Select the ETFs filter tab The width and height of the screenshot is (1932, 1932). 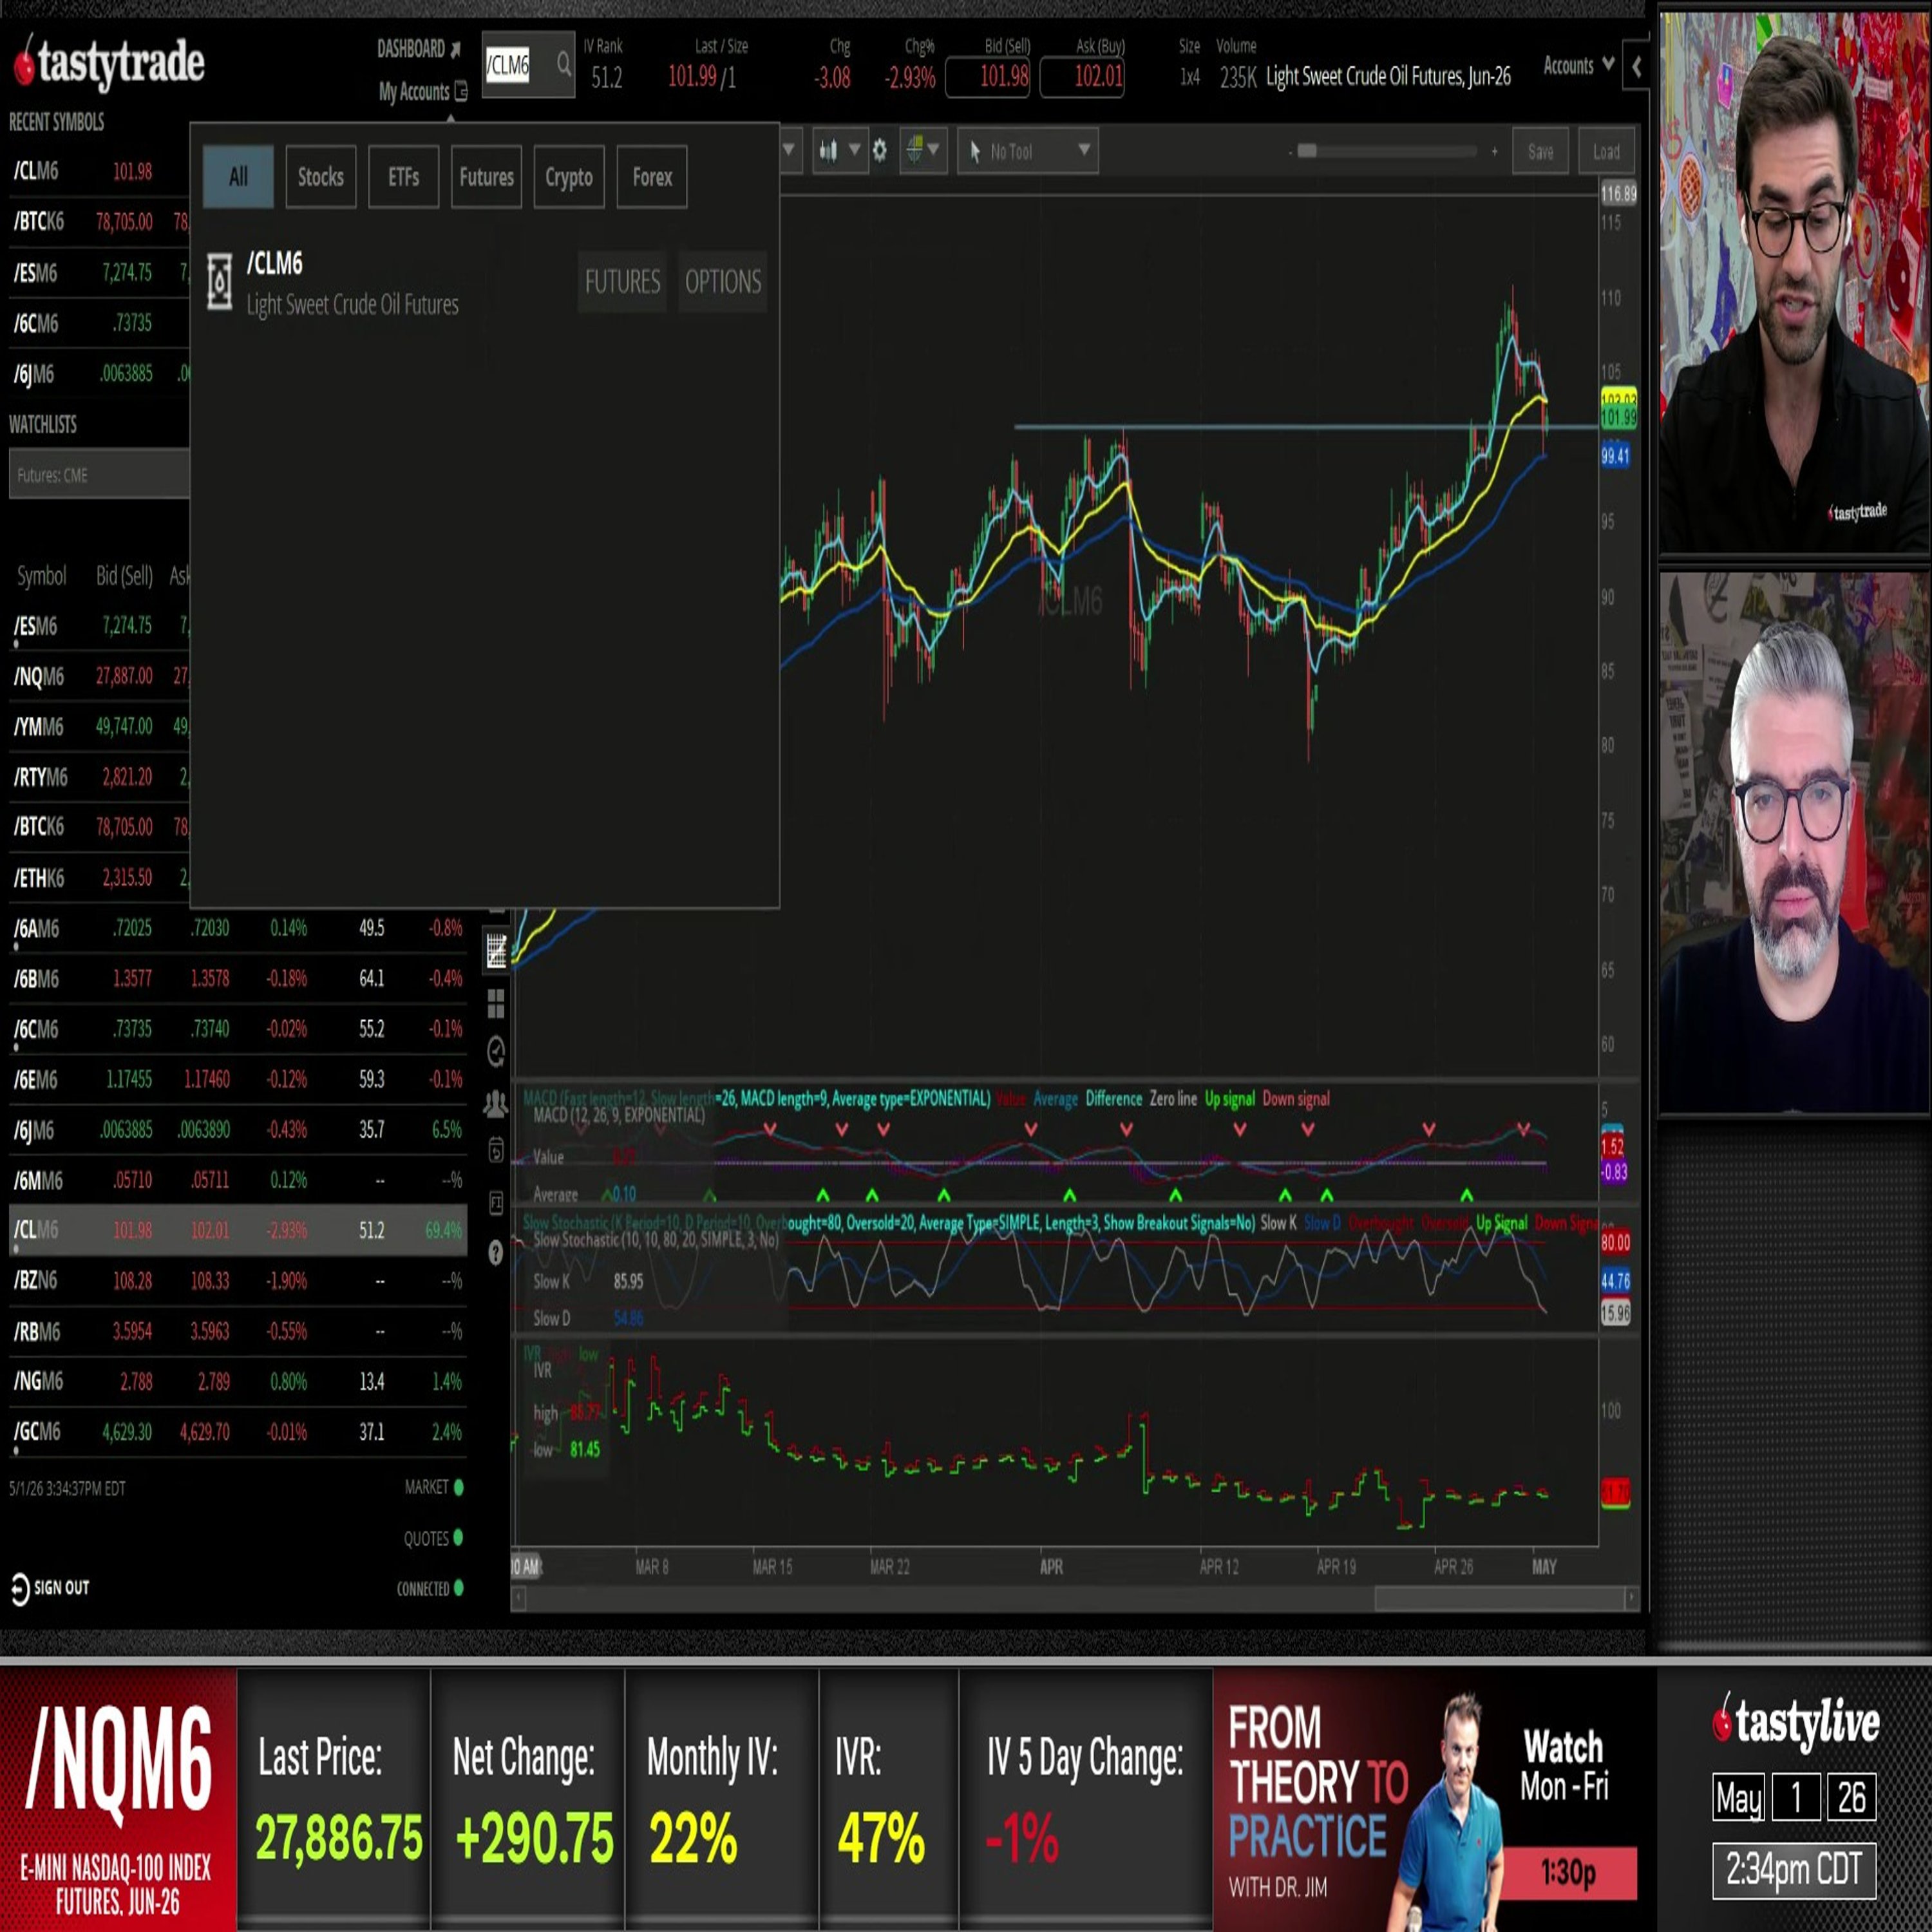coord(404,177)
